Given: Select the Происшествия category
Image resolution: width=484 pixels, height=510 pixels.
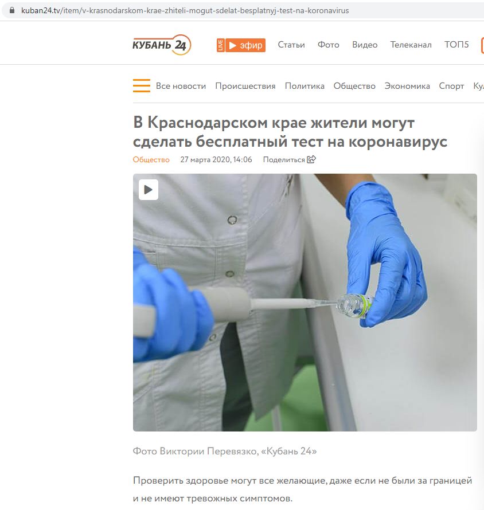Looking at the screenshot, I should tap(245, 86).
